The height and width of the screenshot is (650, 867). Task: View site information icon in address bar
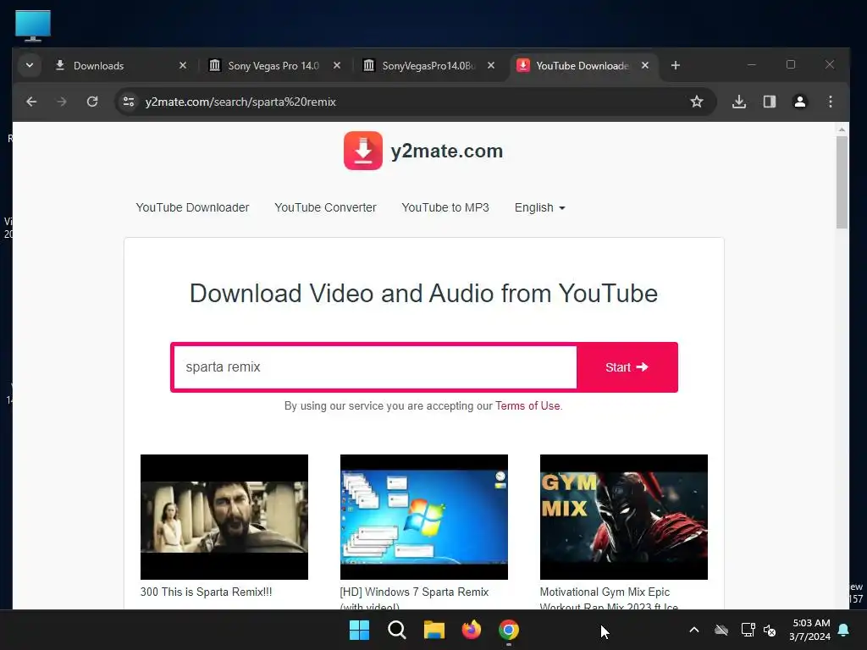pos(129,102)
